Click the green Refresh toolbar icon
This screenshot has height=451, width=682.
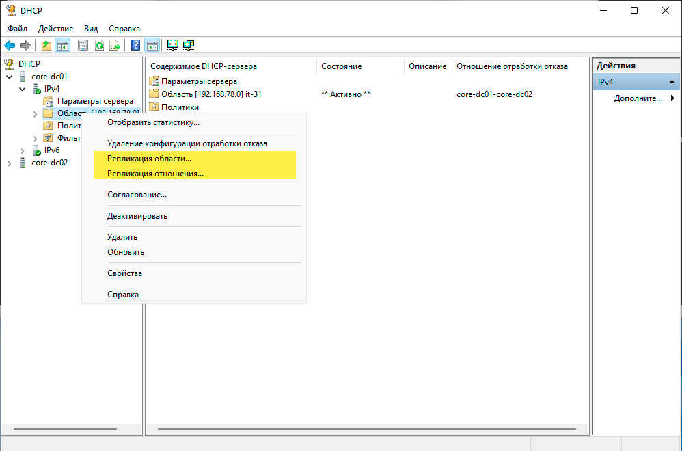(x=99, y=46)
